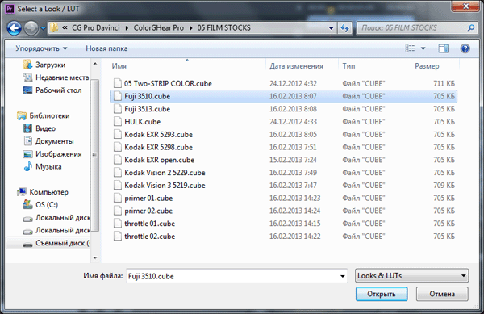Viewport: 484px width, 314px height.
Task: Select the throttle 01.cube file
Action: click(x=284, y=224)
